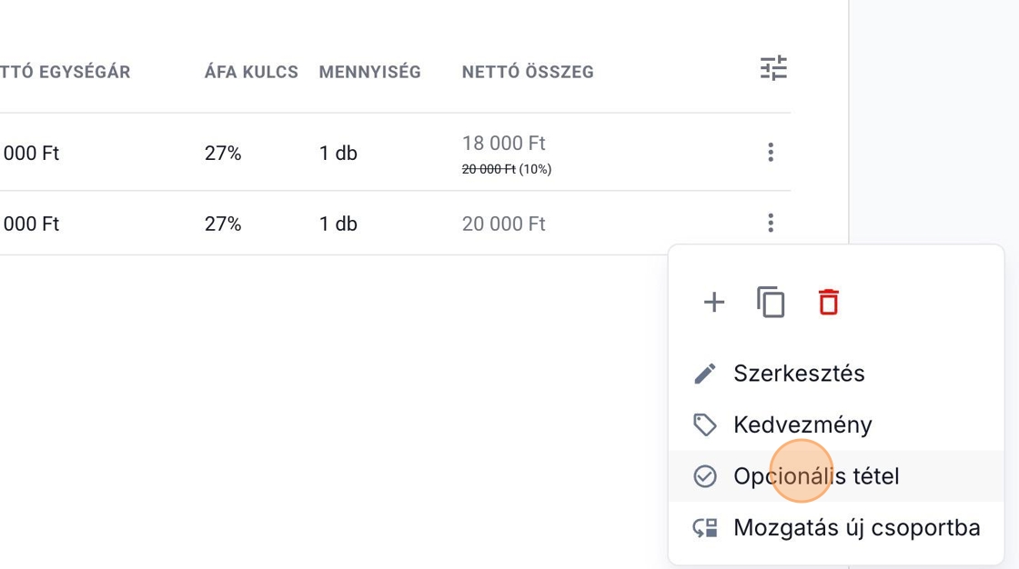Open the column settings tune icon
This screenshot has height=569, width=1019.
pyautogui.click(x=773, y=69)
